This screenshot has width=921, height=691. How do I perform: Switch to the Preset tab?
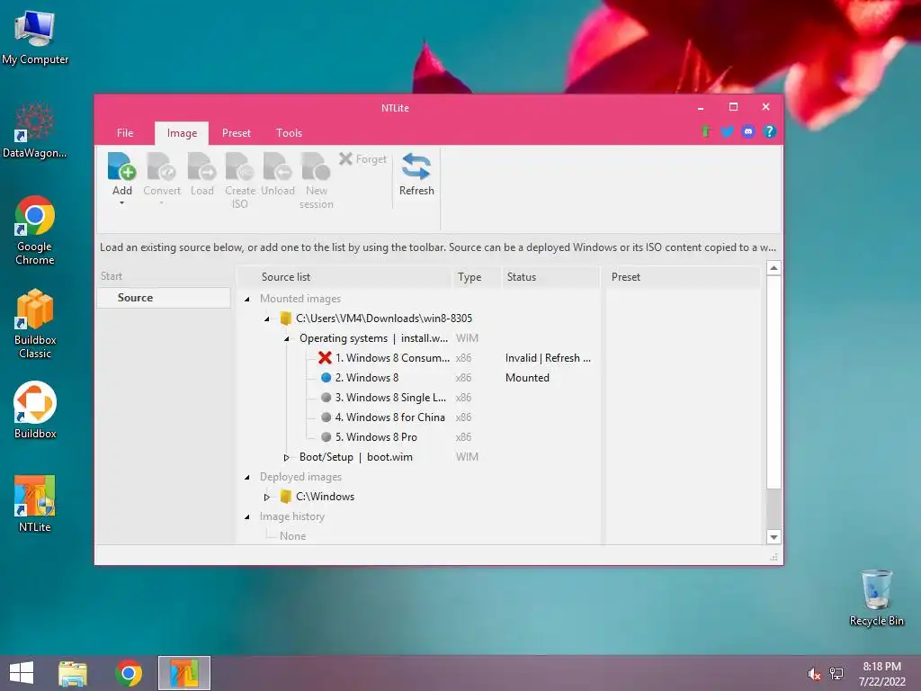coord(237,133)
